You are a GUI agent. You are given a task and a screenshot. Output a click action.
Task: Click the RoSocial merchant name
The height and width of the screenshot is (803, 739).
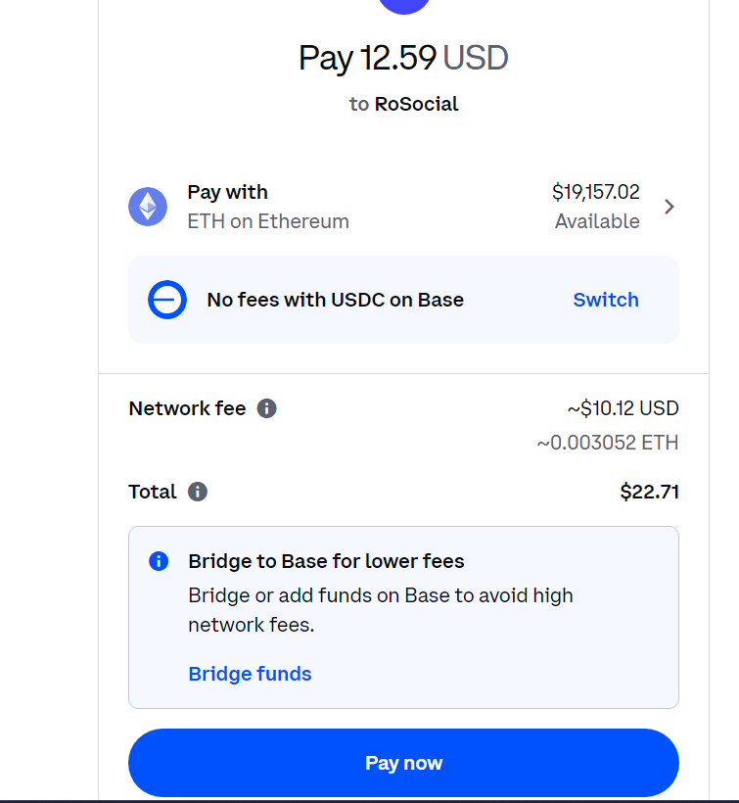[x=416, y=104]
